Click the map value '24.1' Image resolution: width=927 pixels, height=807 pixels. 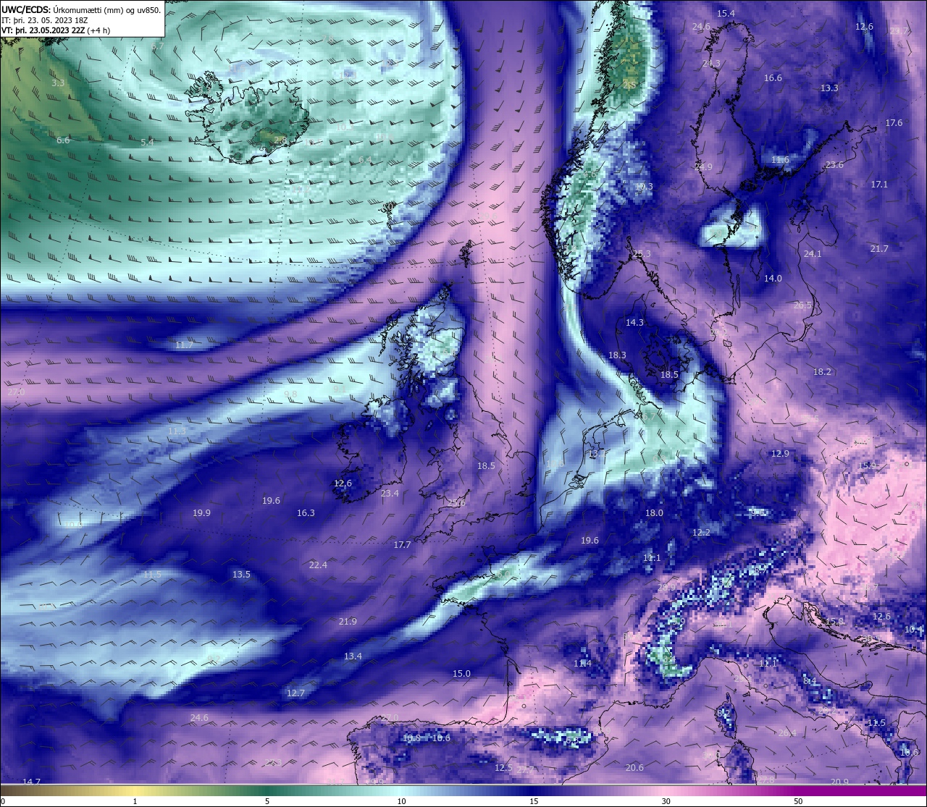point(813,254)
